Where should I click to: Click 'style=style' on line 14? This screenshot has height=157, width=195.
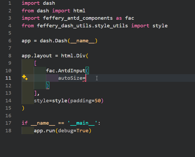click(51, 101)
